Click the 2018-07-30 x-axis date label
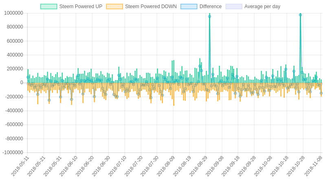Image resolution: width=325 pixels, height=183 pixels. [x=149, y=166]
